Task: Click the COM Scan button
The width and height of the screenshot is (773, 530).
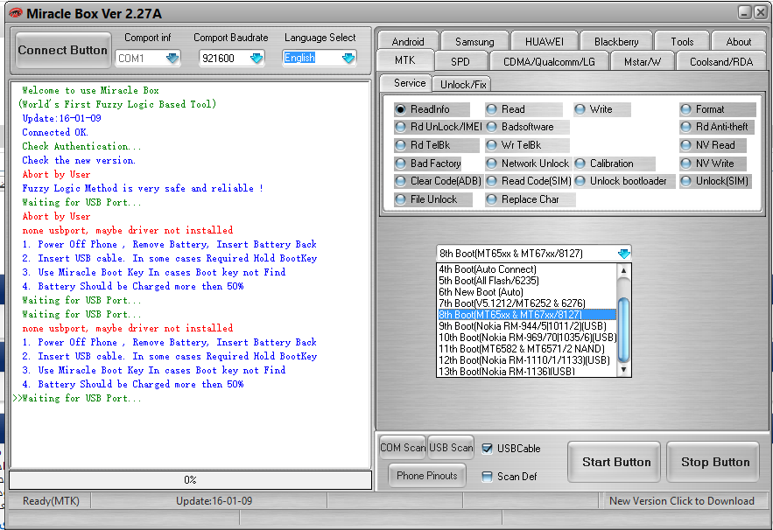Action: pos(403,448)
